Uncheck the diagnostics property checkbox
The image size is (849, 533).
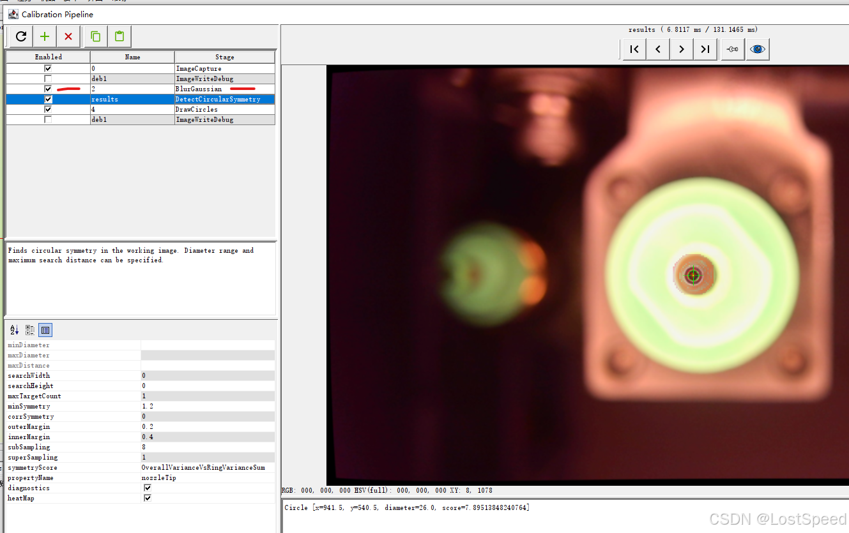pos(148,488)
